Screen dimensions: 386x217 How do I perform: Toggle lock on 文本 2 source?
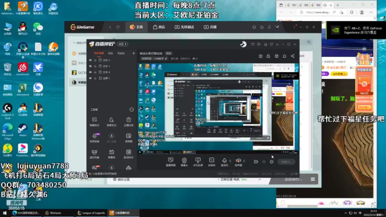point(95,60)
